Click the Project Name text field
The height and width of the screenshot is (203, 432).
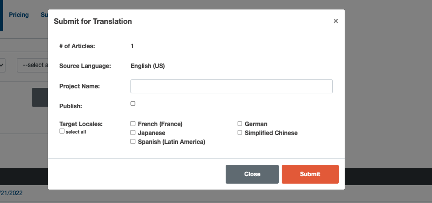tap(231, 86)
